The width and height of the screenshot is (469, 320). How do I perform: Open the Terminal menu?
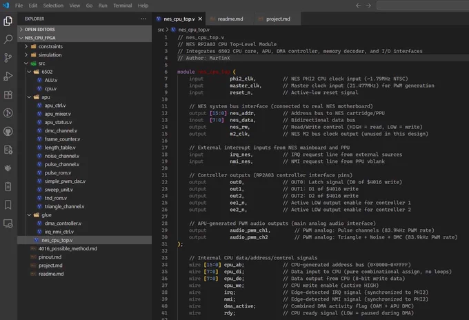(122, 6)
